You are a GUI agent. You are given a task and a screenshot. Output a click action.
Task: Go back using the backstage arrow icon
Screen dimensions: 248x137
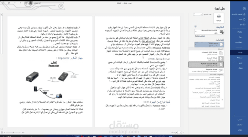pos(244,9)
